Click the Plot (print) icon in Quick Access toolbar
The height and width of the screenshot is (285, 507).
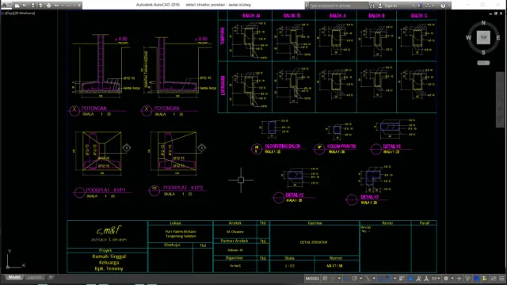pos(49,6)
